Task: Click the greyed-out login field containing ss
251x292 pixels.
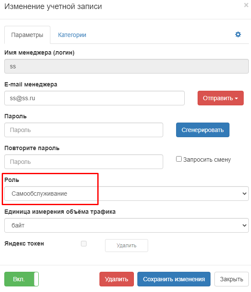Action: pos(127,66)
